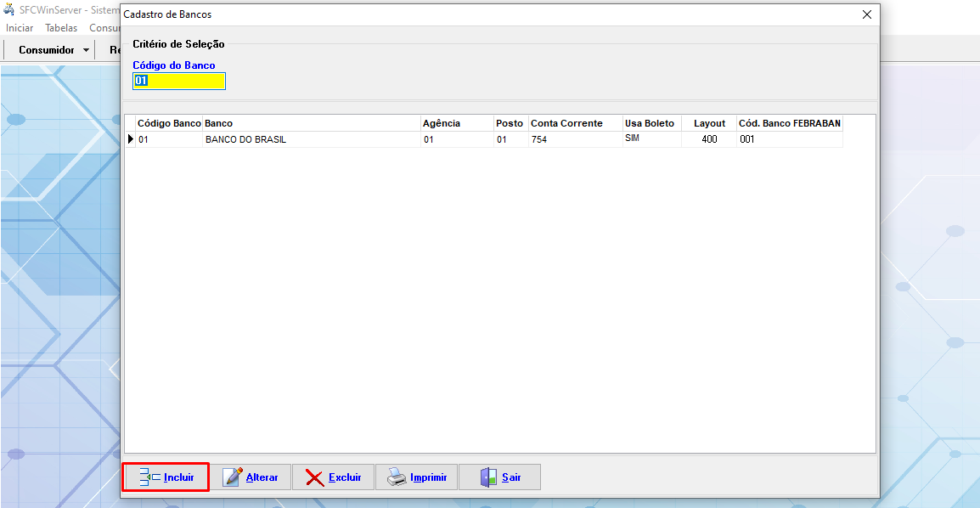The width and height of the screenshot is (980, 508).
Task: Exit using the Sair door button
Action: [x=500, y=477]
